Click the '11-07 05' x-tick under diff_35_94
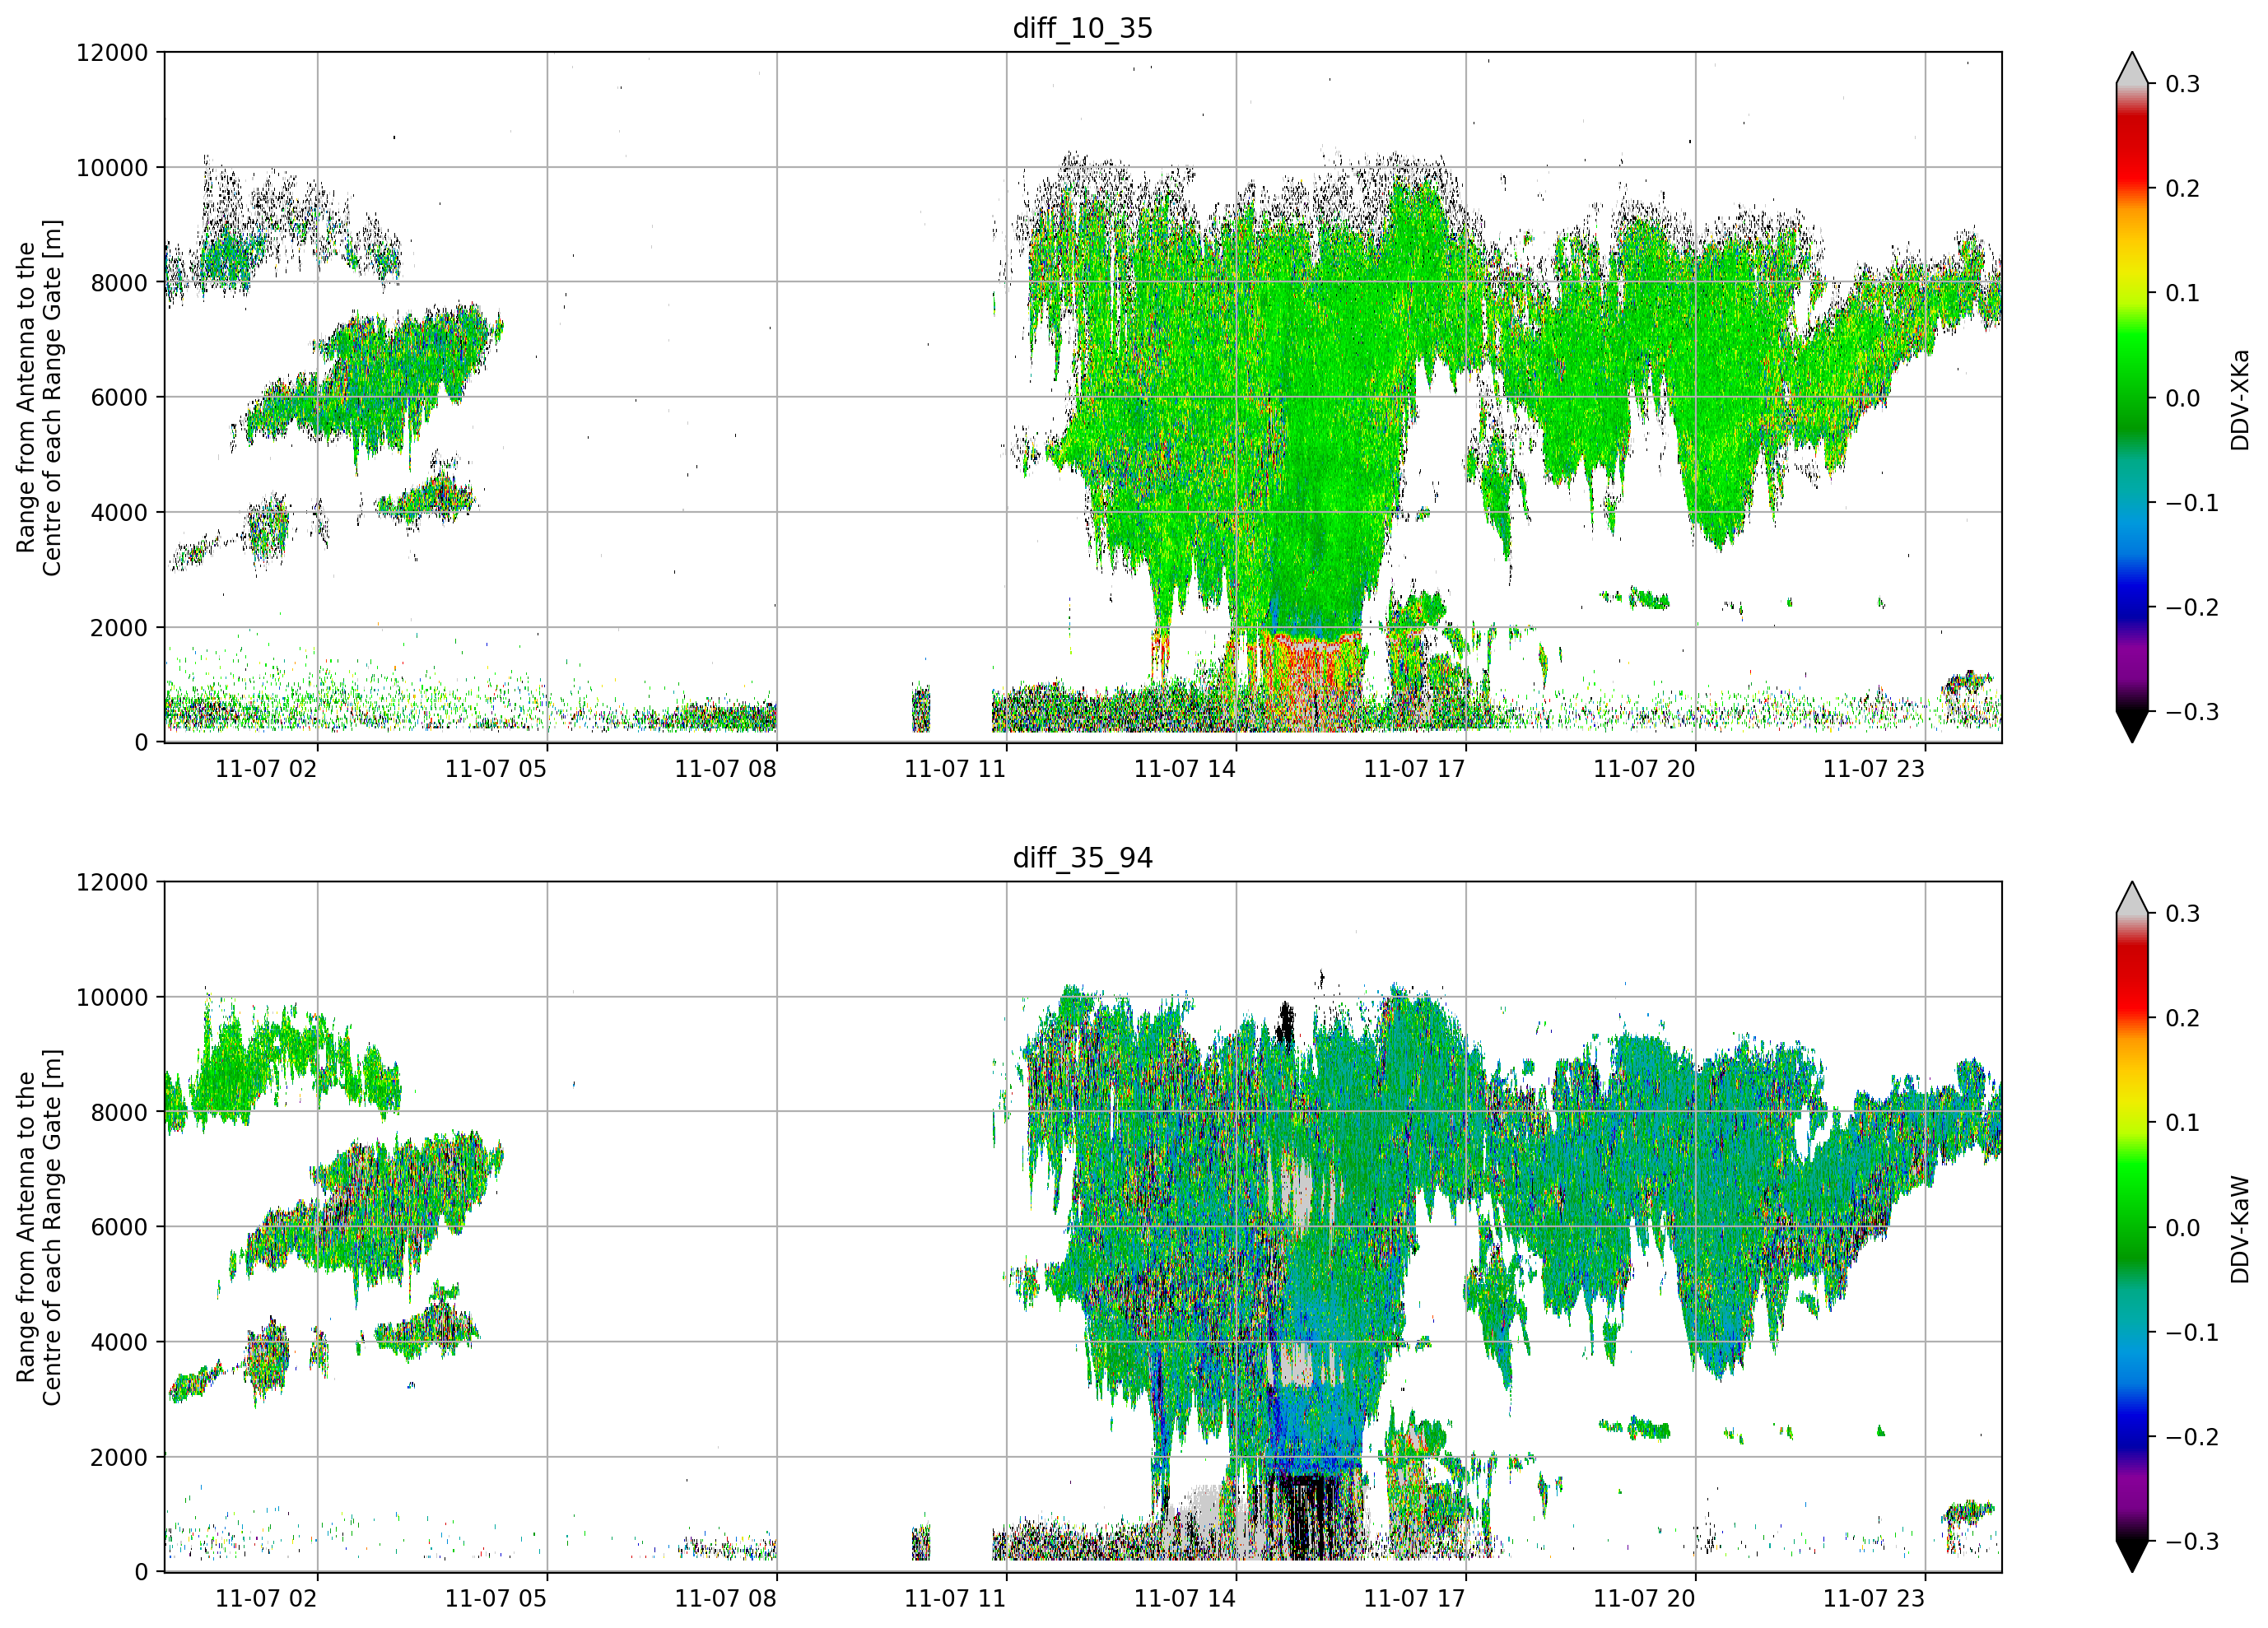 [496, 1599]
